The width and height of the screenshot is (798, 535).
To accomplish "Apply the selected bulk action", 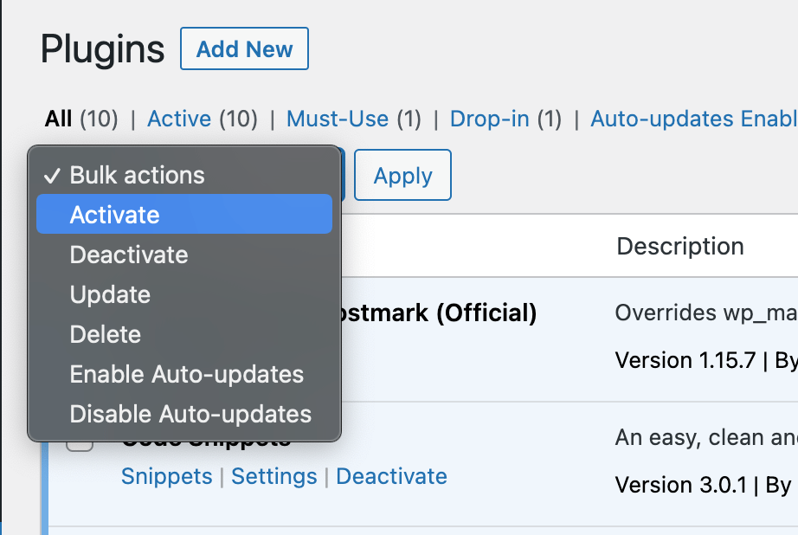I will click(x=402, y=175).
